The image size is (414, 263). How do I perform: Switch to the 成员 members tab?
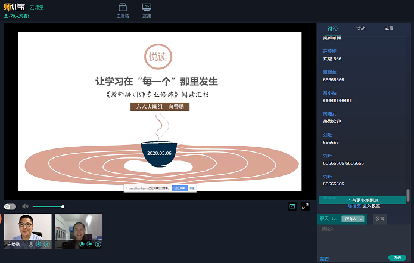pos(388,28)
